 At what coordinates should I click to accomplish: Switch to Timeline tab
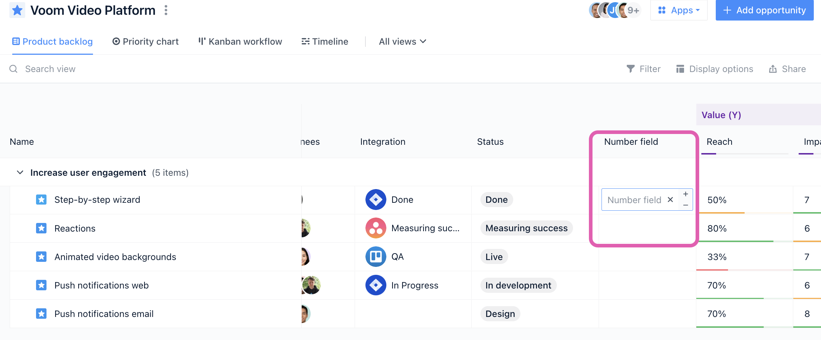(325, 41)
